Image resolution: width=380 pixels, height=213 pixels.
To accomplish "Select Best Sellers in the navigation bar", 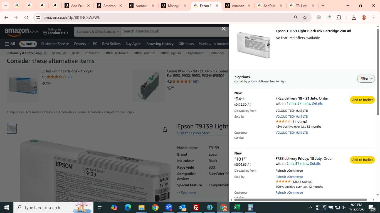I will [111, 44].
